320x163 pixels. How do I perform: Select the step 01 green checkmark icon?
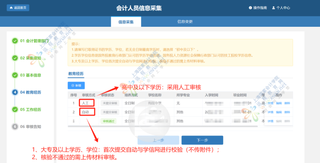point(15,41)
